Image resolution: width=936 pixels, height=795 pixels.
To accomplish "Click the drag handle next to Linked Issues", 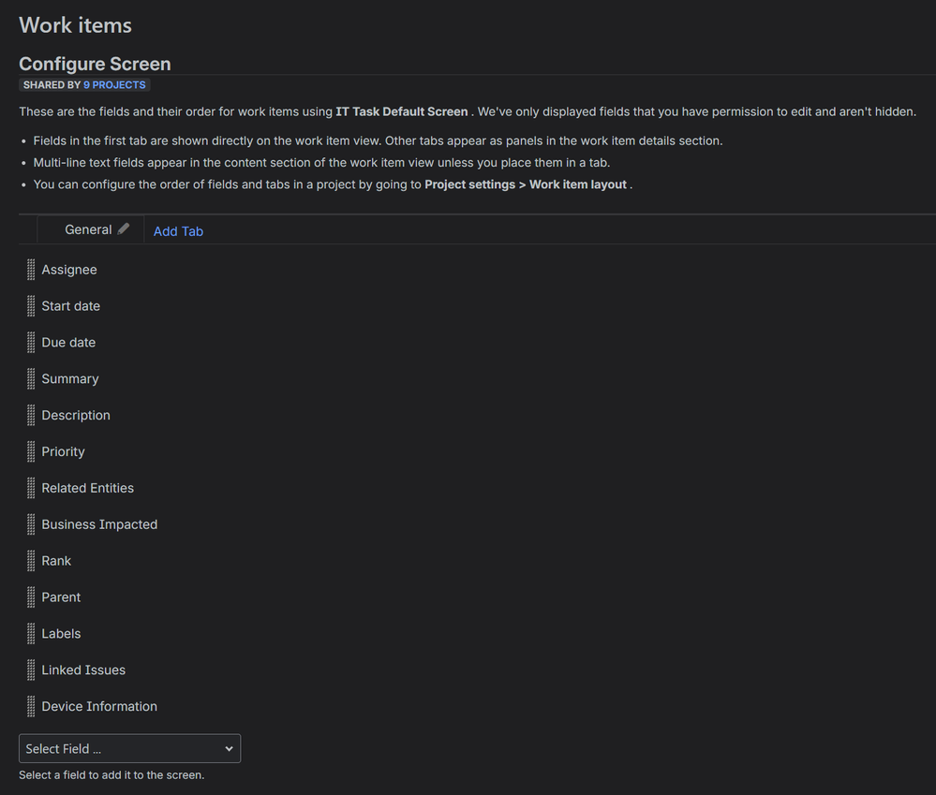I will click(x=30, y=670).
